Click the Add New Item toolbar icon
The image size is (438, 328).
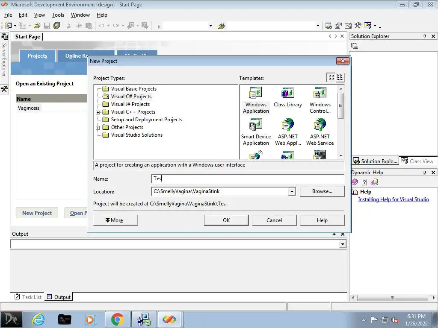pyautogui.click(x=23, y=26)
